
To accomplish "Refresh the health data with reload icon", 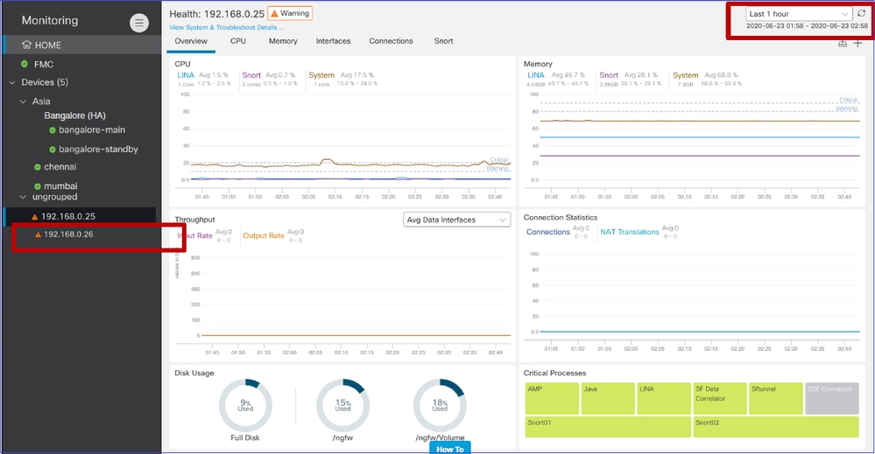I will point(861,13).
